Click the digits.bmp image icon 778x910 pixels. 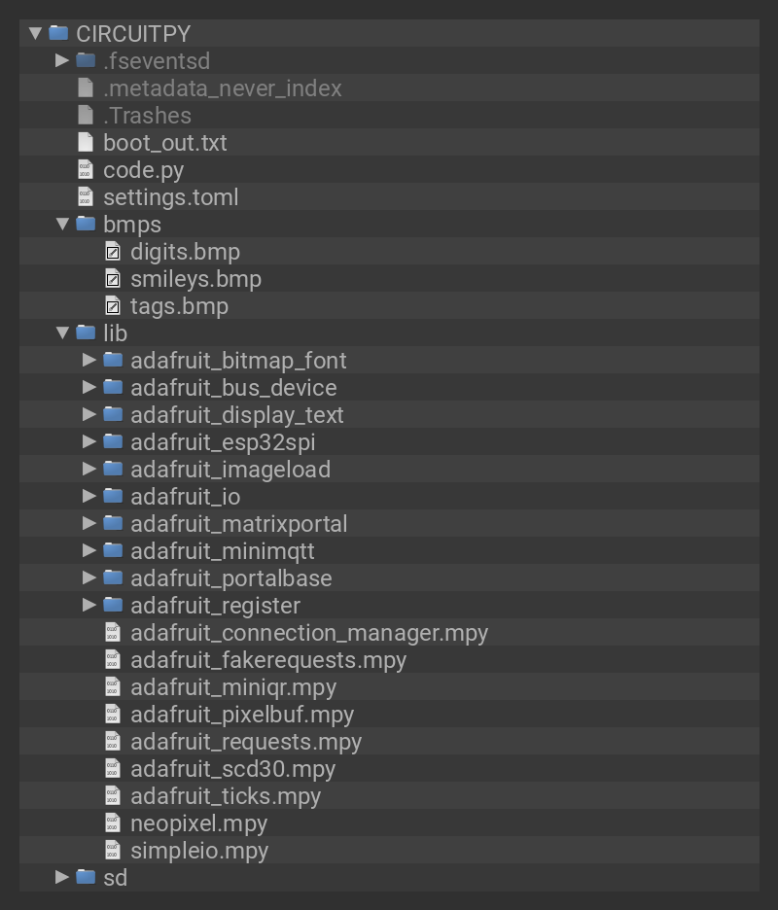click(x=113, y=252)
